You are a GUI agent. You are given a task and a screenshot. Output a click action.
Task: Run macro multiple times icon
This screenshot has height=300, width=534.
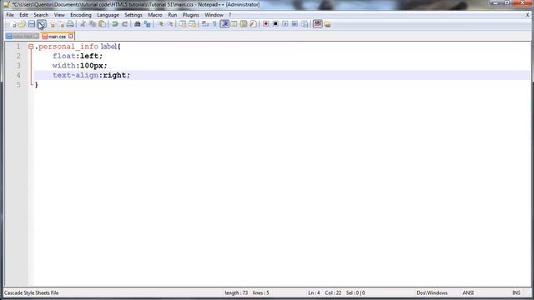295,24
